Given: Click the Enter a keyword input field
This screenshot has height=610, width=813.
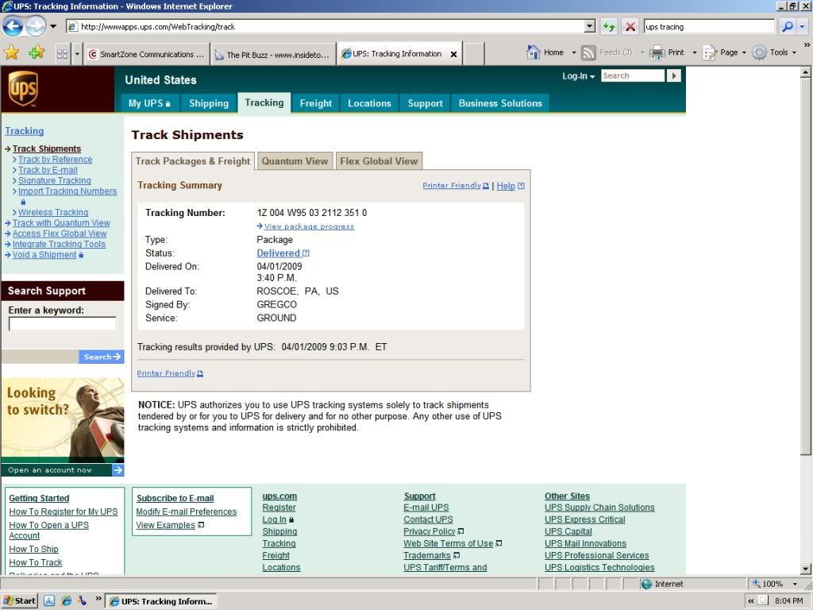Looking at the screenshot, I should (62, 324).
